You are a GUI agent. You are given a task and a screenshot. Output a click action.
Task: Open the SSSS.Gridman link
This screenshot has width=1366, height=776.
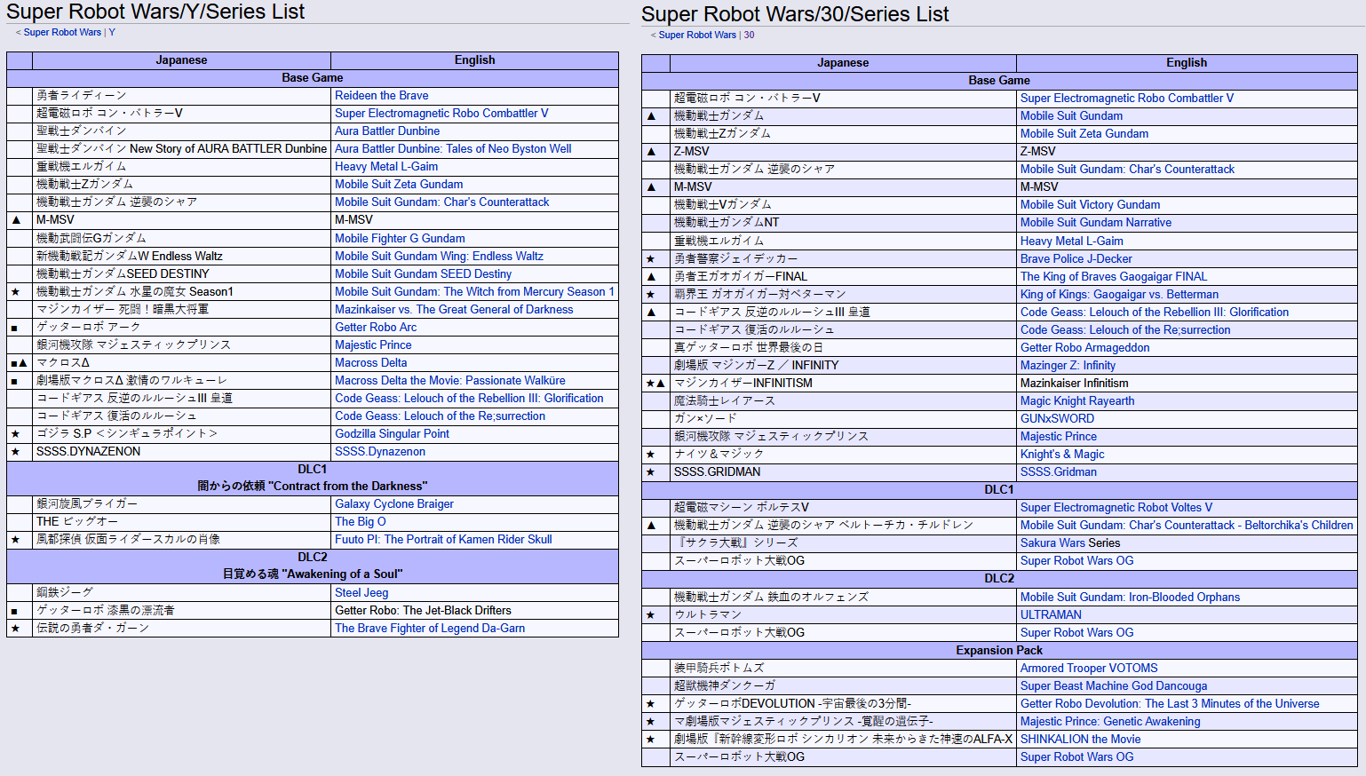click(x=1059, y=472)
